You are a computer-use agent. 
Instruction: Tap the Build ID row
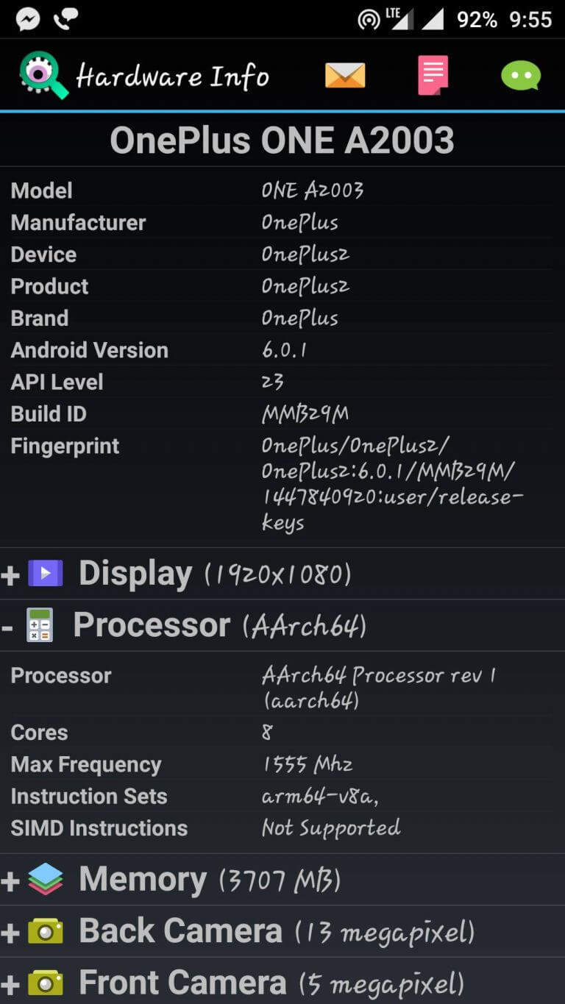coord(282,414)
